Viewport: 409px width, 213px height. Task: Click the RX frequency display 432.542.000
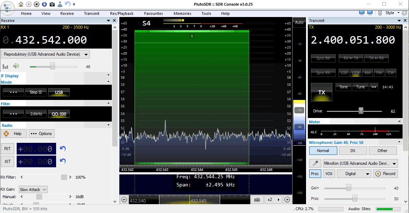click(x=51, y=40)
